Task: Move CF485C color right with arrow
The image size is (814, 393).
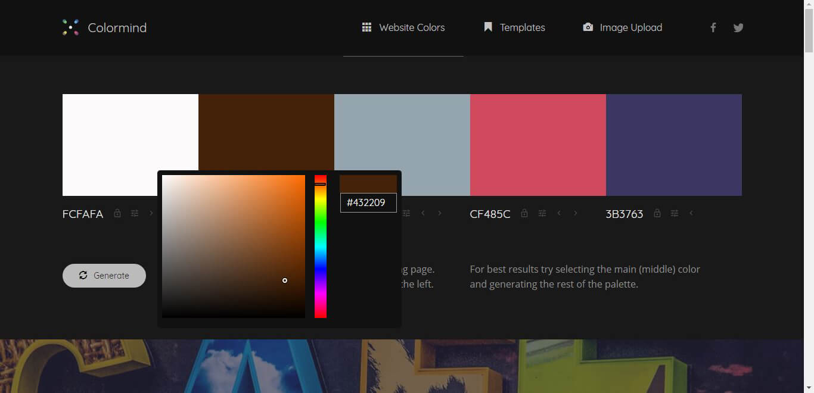Action: pyautogui.click(x=576, y=213)
